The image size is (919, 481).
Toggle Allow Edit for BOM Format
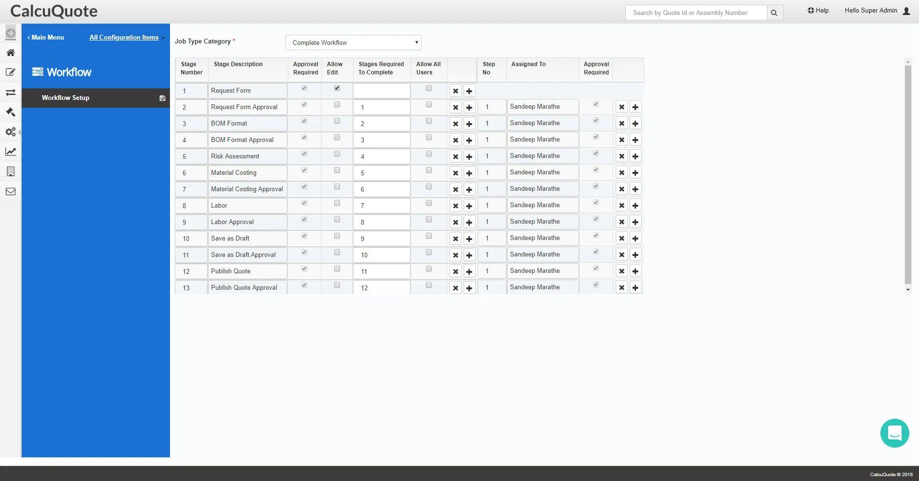tap(337, 121)
